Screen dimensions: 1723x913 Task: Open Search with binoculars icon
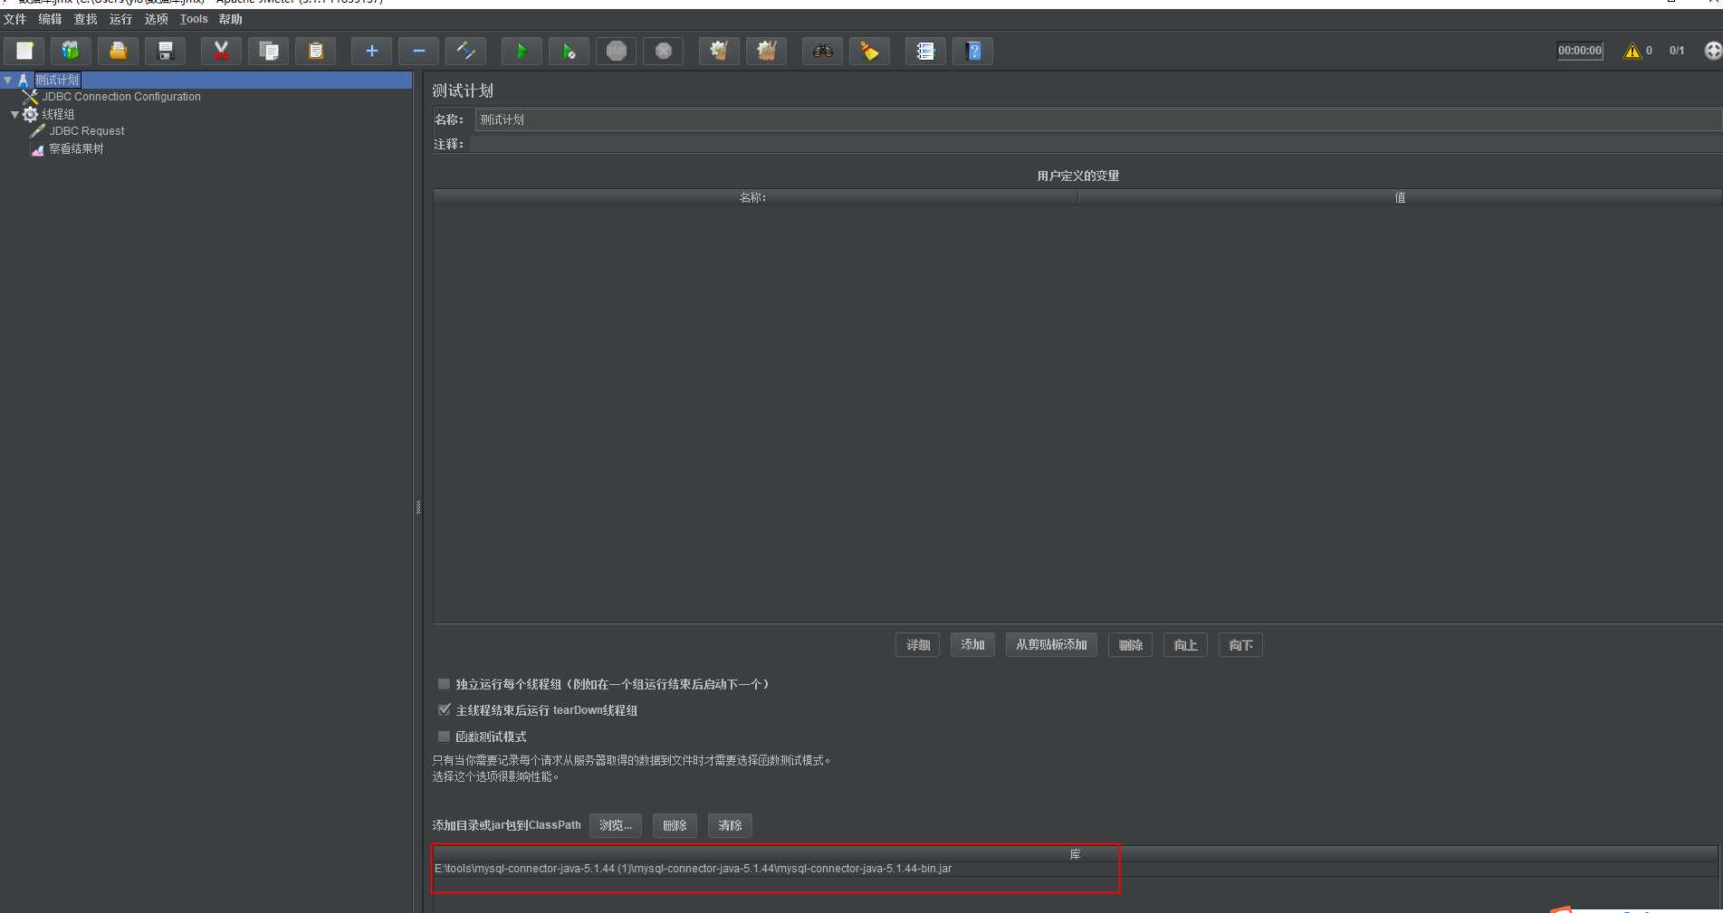(822, 52)
